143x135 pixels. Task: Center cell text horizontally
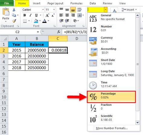coord(67,15)
